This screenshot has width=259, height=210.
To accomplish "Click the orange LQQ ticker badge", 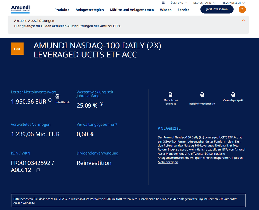I will 17,48.
